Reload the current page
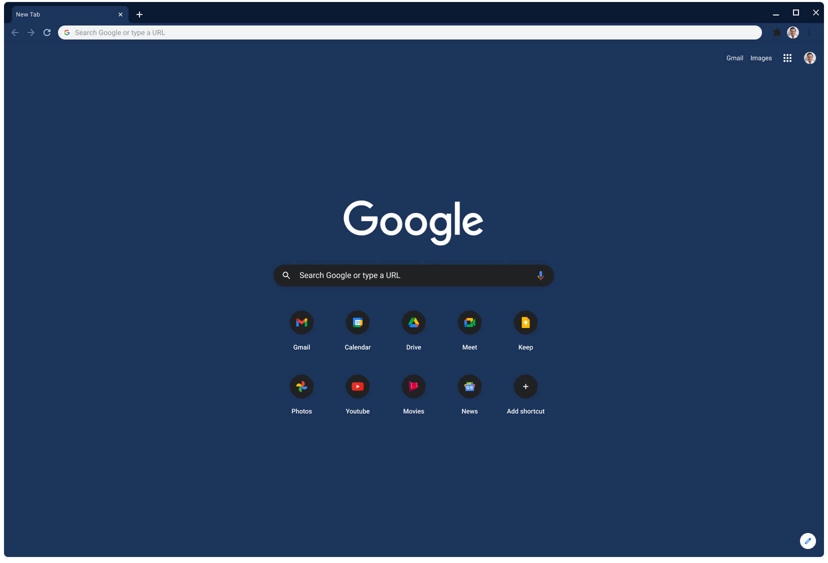Screen dimensions: 828x563 (x=47, y=32)
